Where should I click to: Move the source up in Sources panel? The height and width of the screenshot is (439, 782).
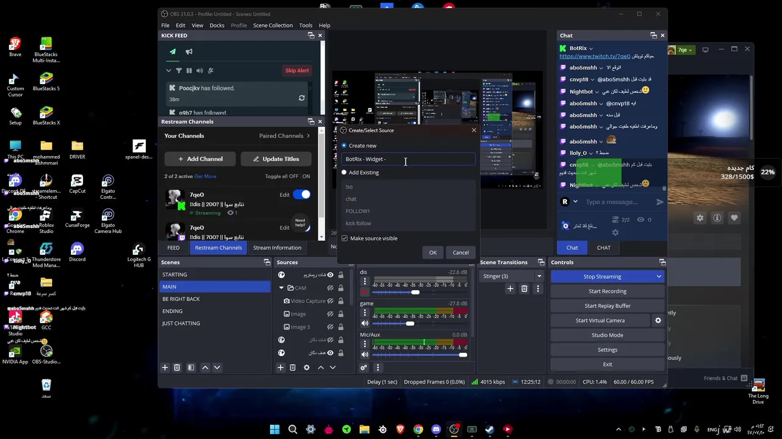[321, 368]
